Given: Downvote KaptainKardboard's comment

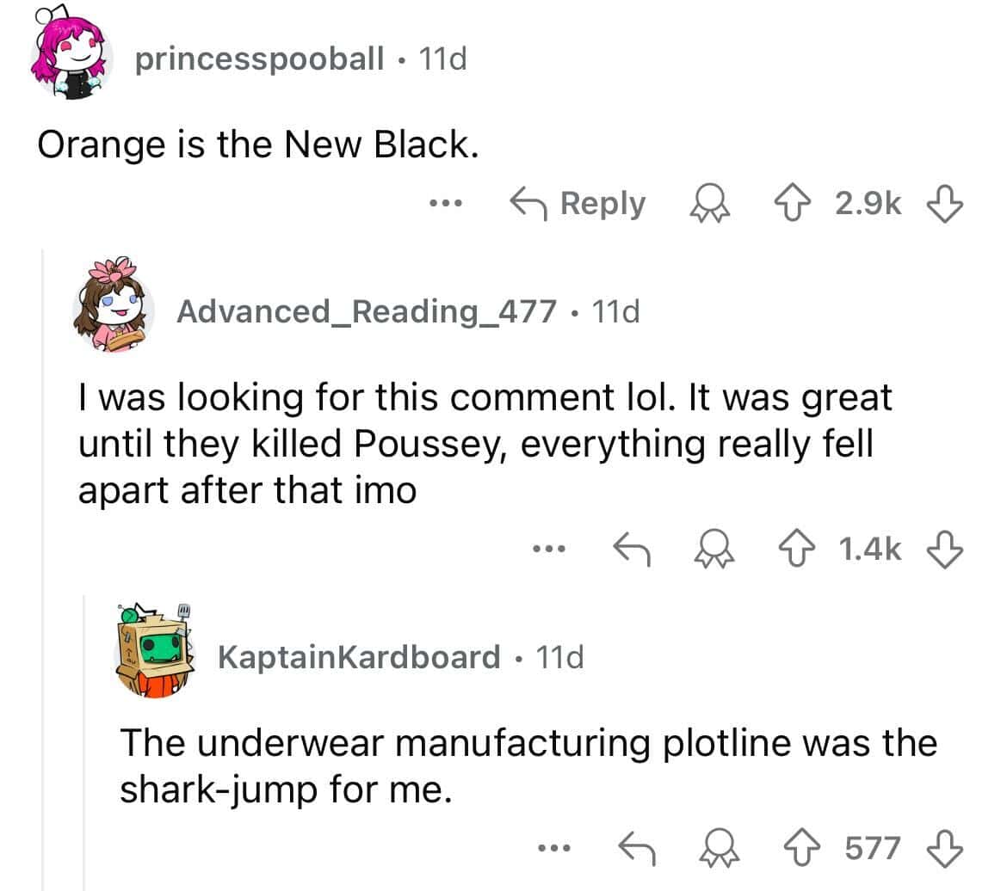Looking at the screenshot, I should (945, 849).
